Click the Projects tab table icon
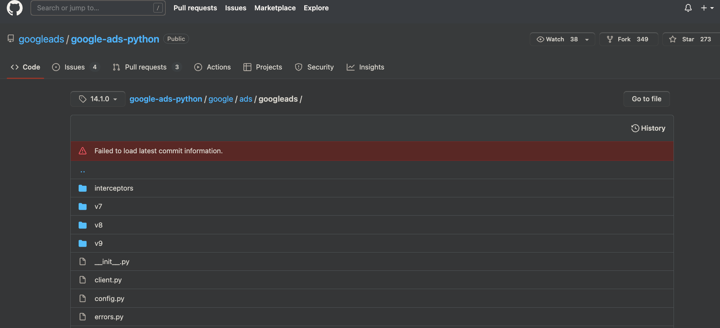 pos(247,67)
